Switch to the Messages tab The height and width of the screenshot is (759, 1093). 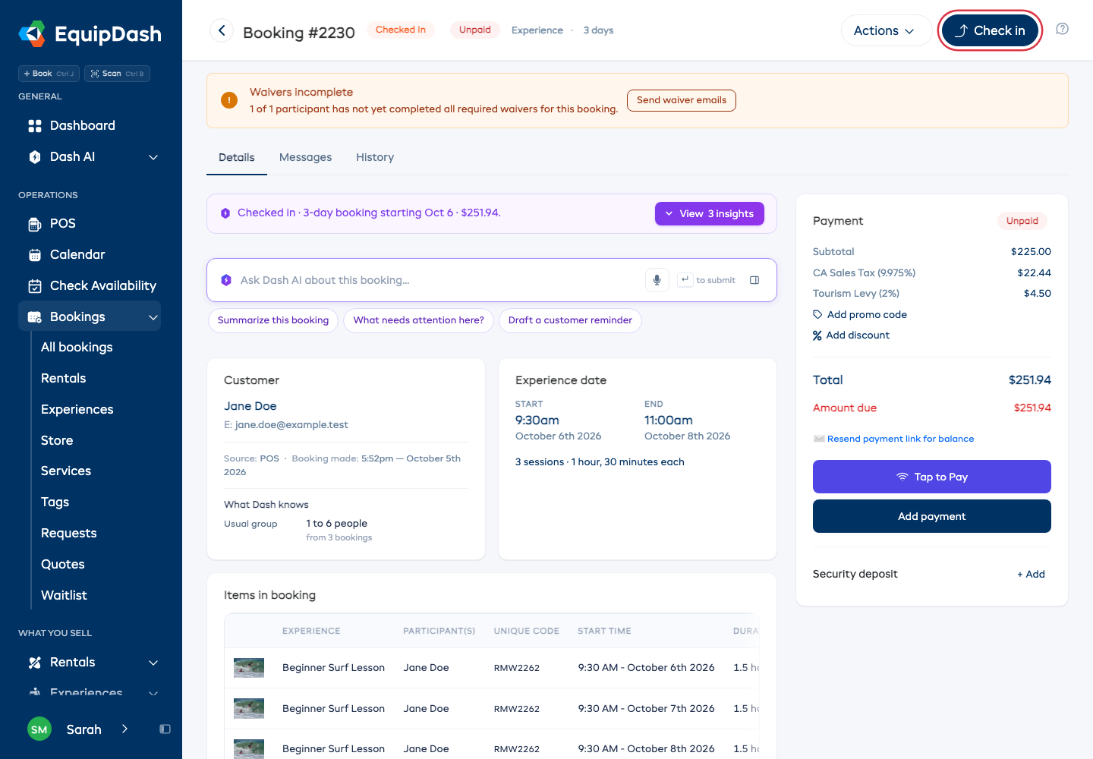pyautogui.click(x=305, y=157)
